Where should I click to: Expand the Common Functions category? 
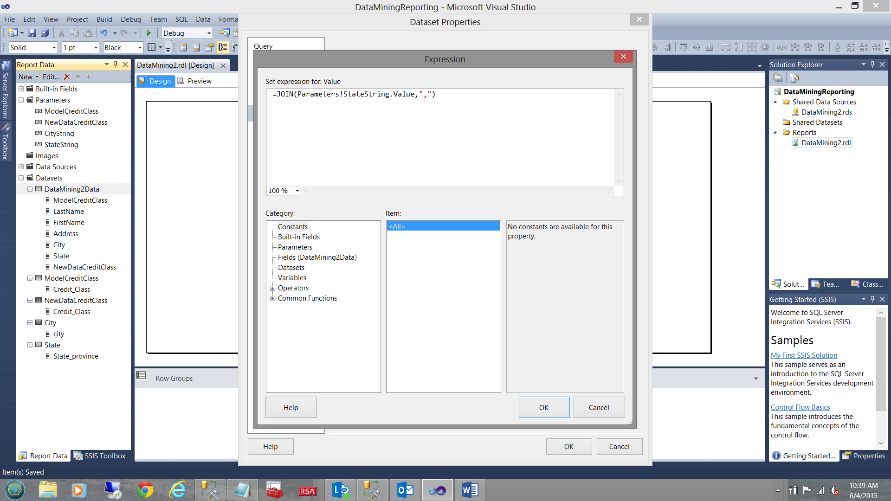tap(273, 298)
